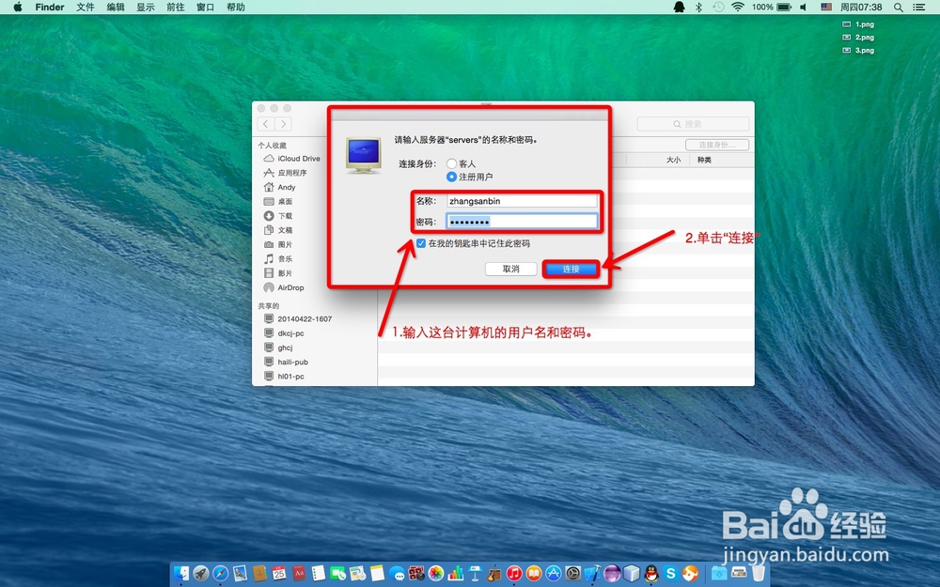The height and width of the screenshot is (587, 940).
Task: Click the 连接 connect button
Action: point(571,269)
